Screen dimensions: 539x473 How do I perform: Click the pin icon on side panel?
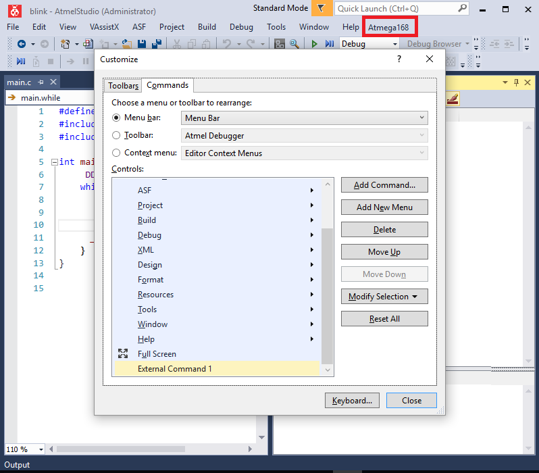(x=516, y=82)
